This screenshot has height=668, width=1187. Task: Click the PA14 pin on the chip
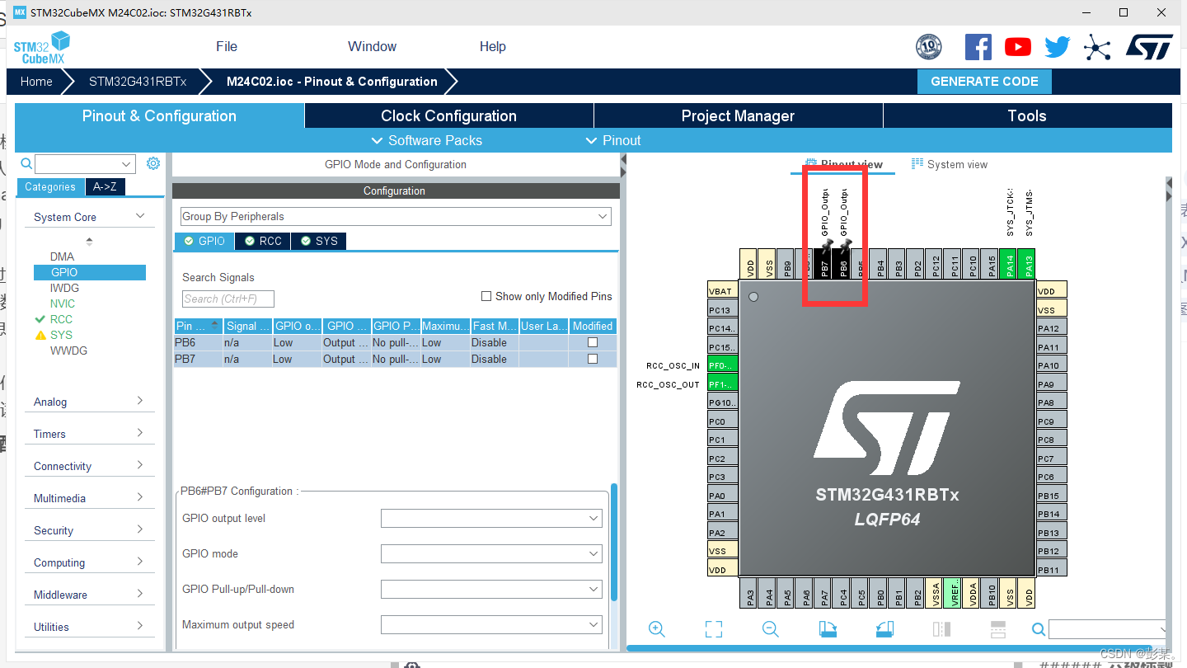click(x=1010, y=265)
